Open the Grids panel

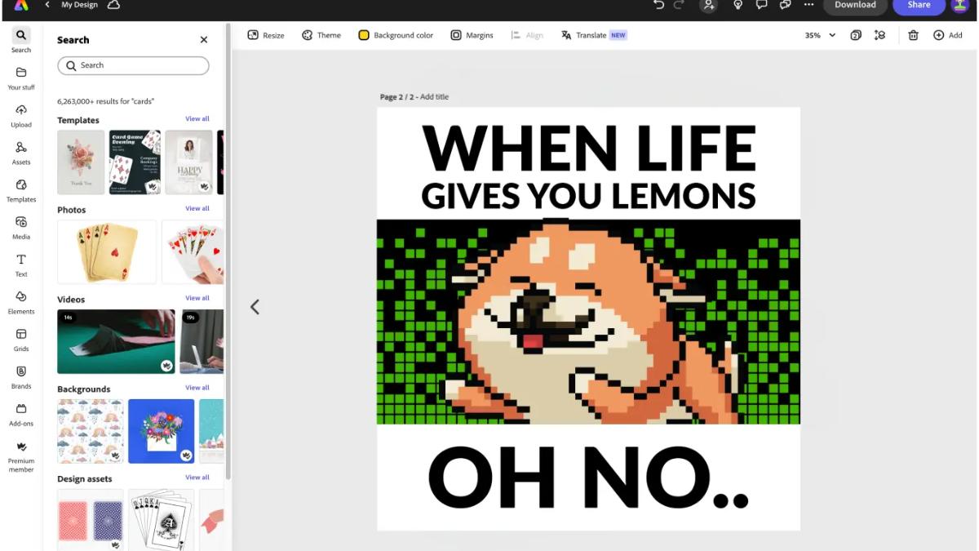21,339
